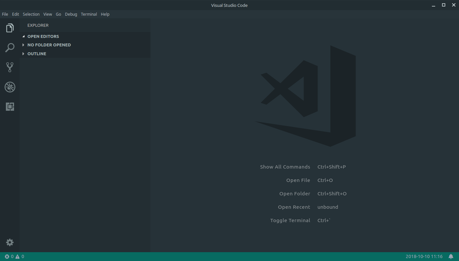Expand the Outline section arrow

tap(24, 54)
